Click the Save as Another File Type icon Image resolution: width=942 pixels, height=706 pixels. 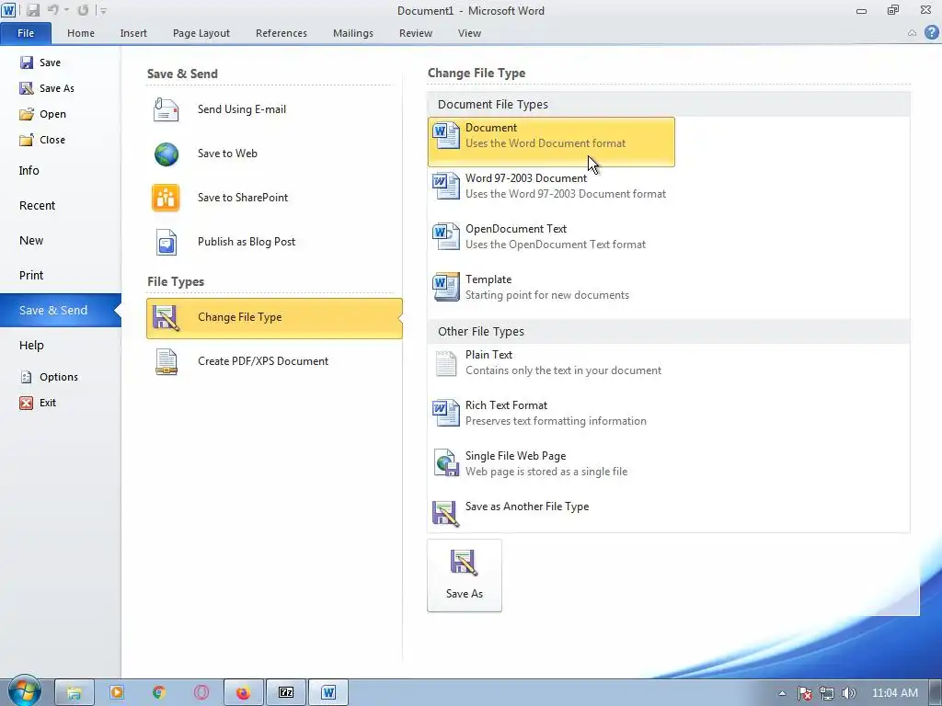pyautogui.click(x=446, y=514)
